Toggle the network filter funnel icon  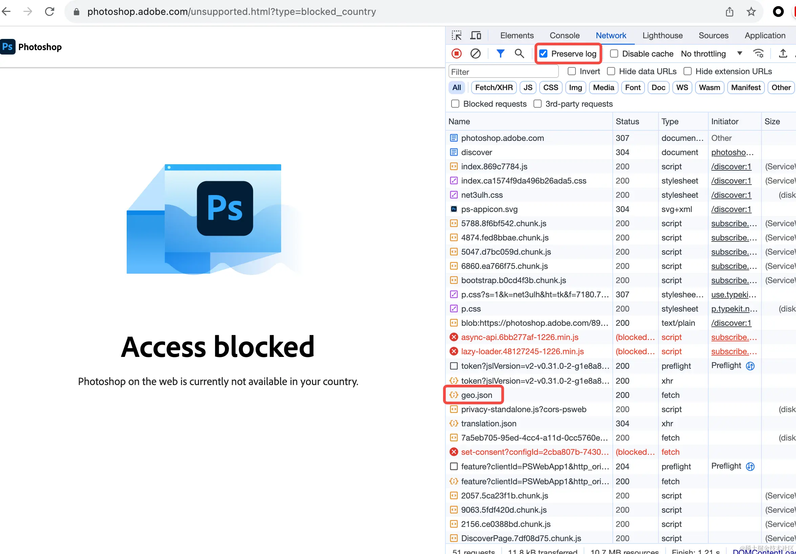tap(500, 54)
